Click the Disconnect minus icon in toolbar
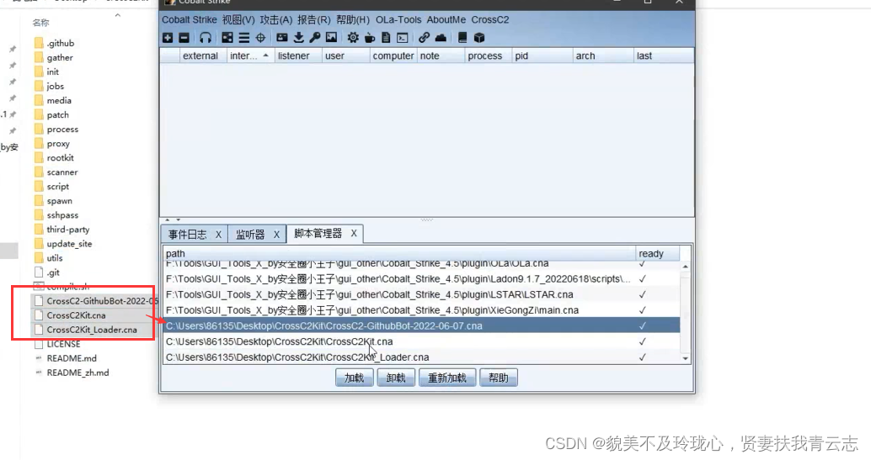Viewport: 871px width, 460px height. 184,38
